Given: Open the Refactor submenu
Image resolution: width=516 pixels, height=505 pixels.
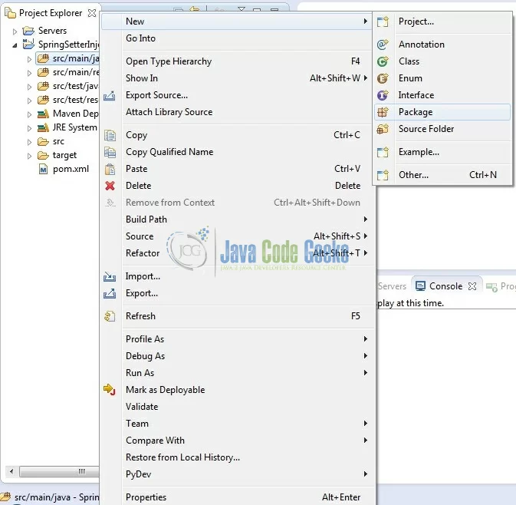Looking at the screenshot, I should pos(237,253).
